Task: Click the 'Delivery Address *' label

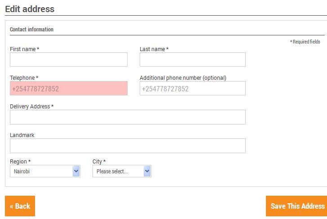Action: coord(31,107)
